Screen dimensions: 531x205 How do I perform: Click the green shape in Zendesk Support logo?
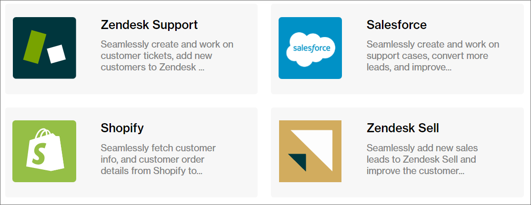(x=34, y=47)
